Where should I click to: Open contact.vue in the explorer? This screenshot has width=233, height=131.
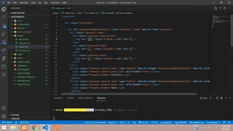[24, 43]
